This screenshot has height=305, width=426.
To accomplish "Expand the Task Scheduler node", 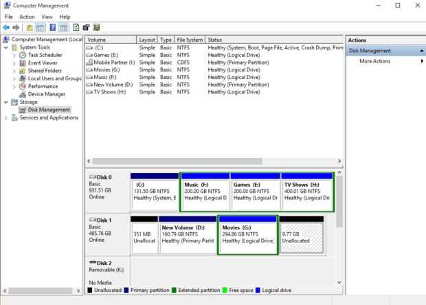I will [x=14, y=55].
